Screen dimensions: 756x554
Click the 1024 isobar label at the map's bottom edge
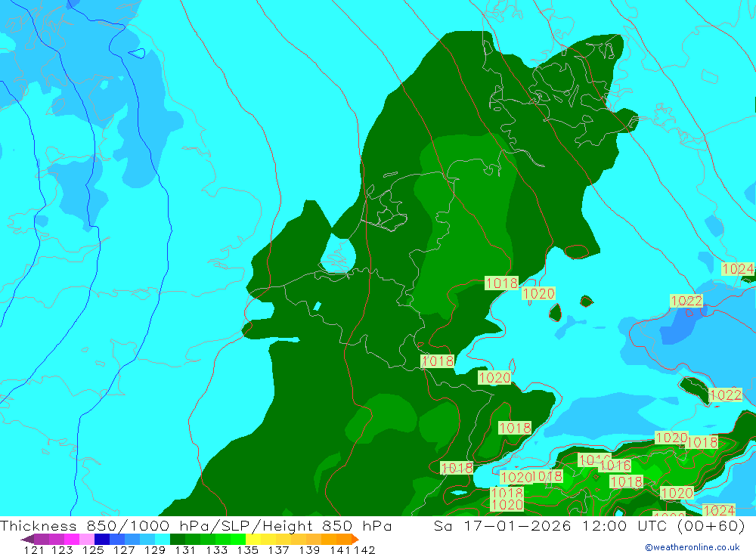point(719,510)
